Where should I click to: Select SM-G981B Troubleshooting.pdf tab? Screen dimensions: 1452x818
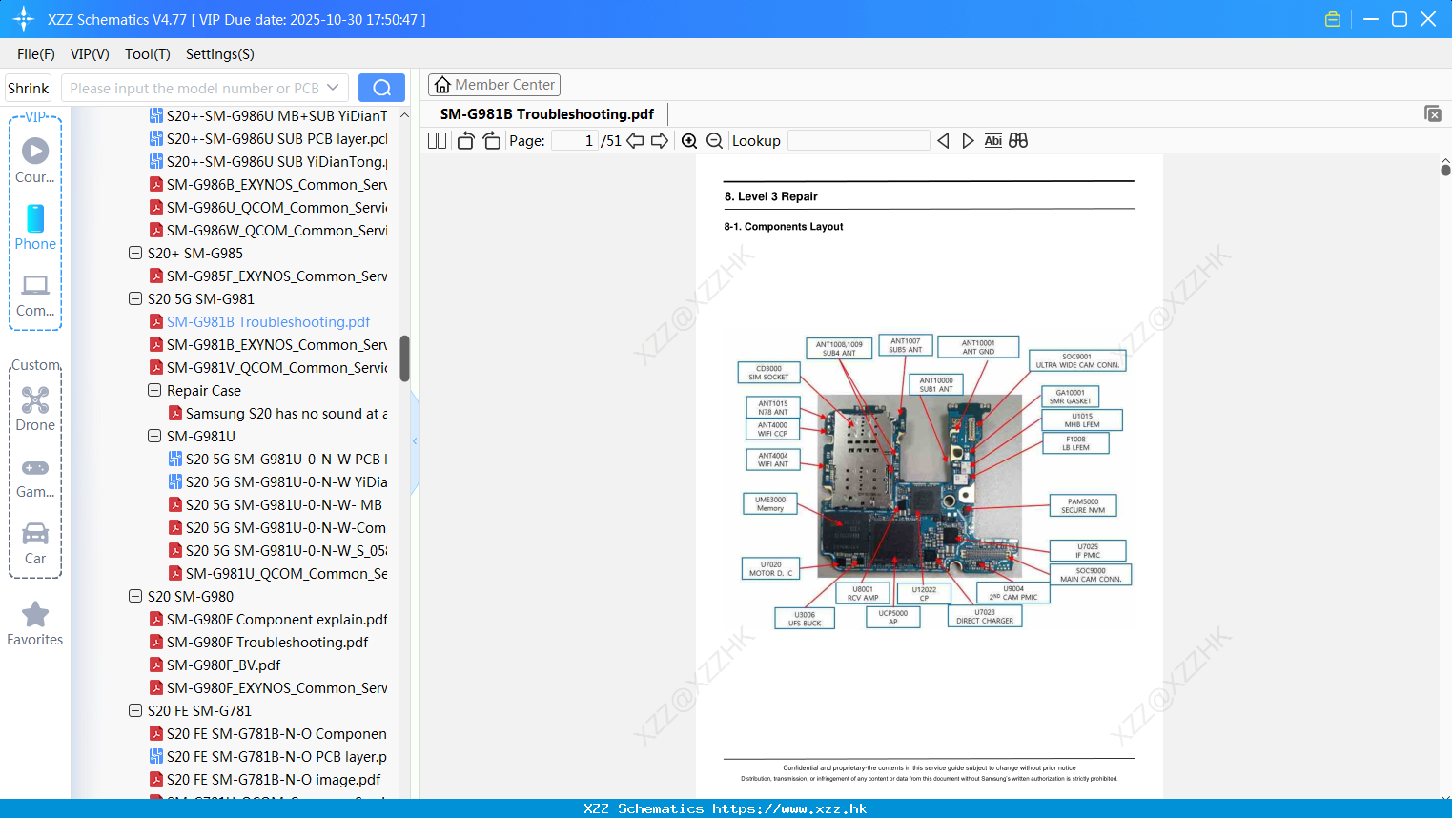[547, 114]
